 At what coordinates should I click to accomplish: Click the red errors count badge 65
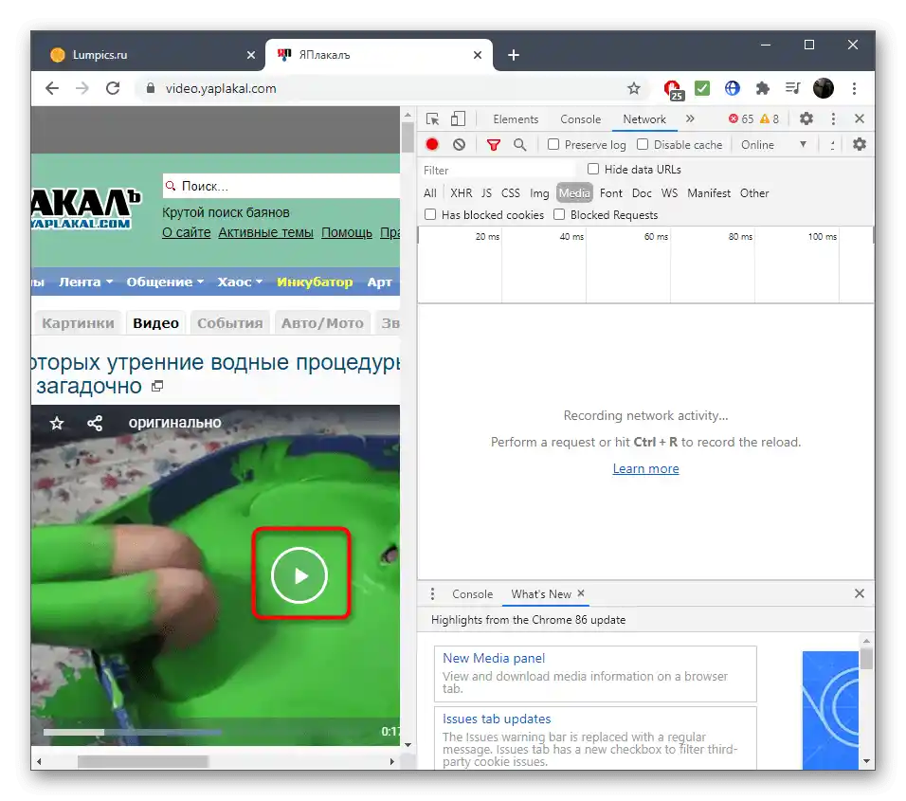(741, 119)
